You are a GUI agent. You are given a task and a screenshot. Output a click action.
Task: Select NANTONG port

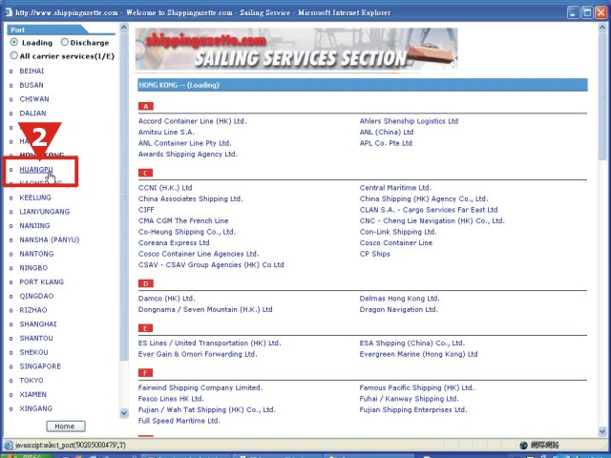(36, 254)
